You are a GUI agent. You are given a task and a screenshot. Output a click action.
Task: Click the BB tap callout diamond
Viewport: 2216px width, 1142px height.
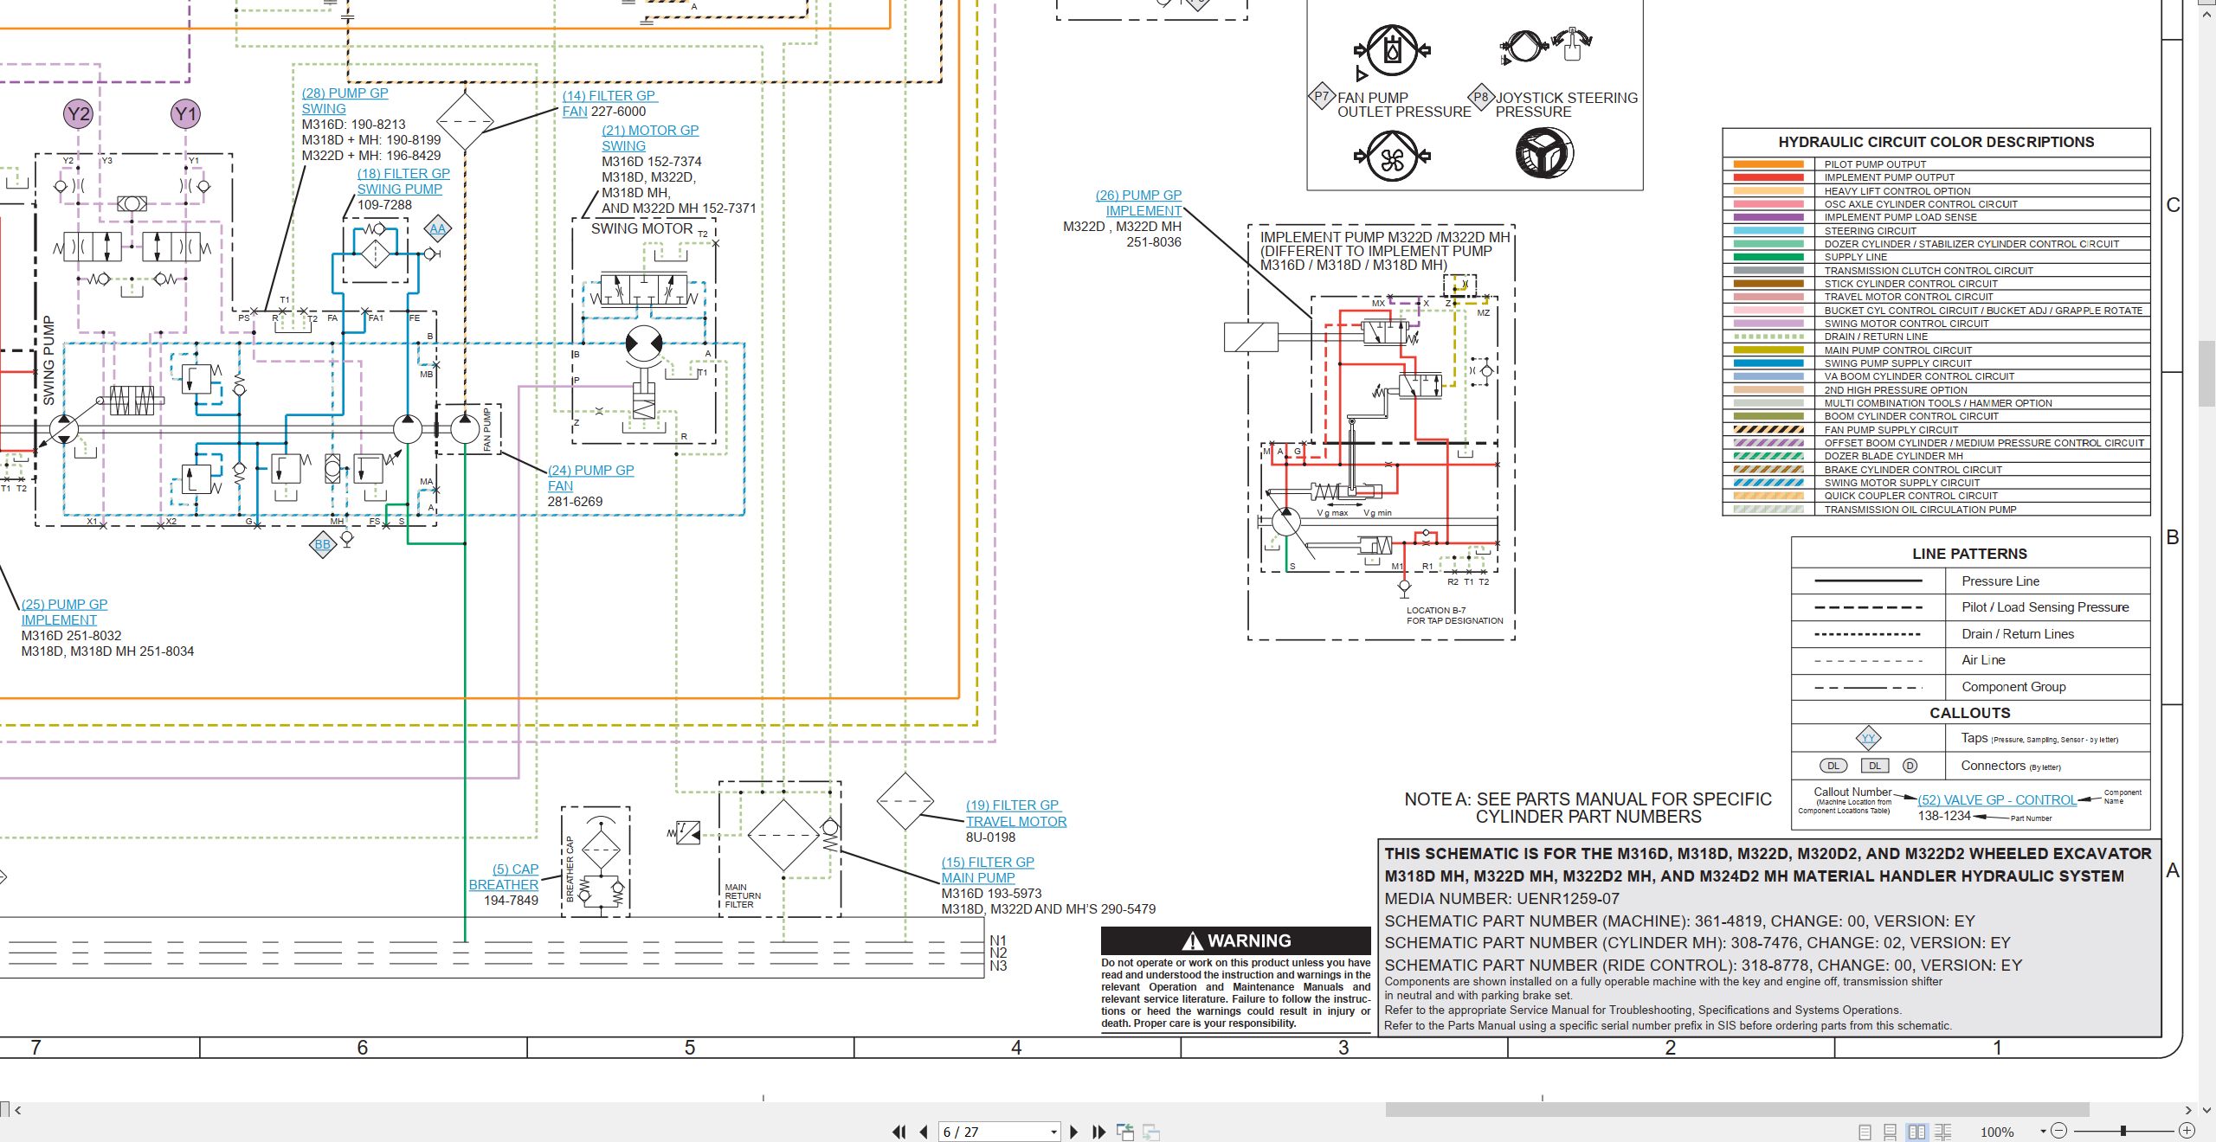click(322, 544)
